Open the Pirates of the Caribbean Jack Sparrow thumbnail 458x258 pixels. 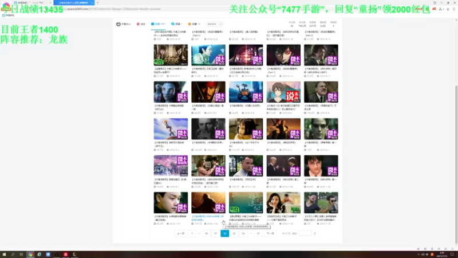click(208, 92)
